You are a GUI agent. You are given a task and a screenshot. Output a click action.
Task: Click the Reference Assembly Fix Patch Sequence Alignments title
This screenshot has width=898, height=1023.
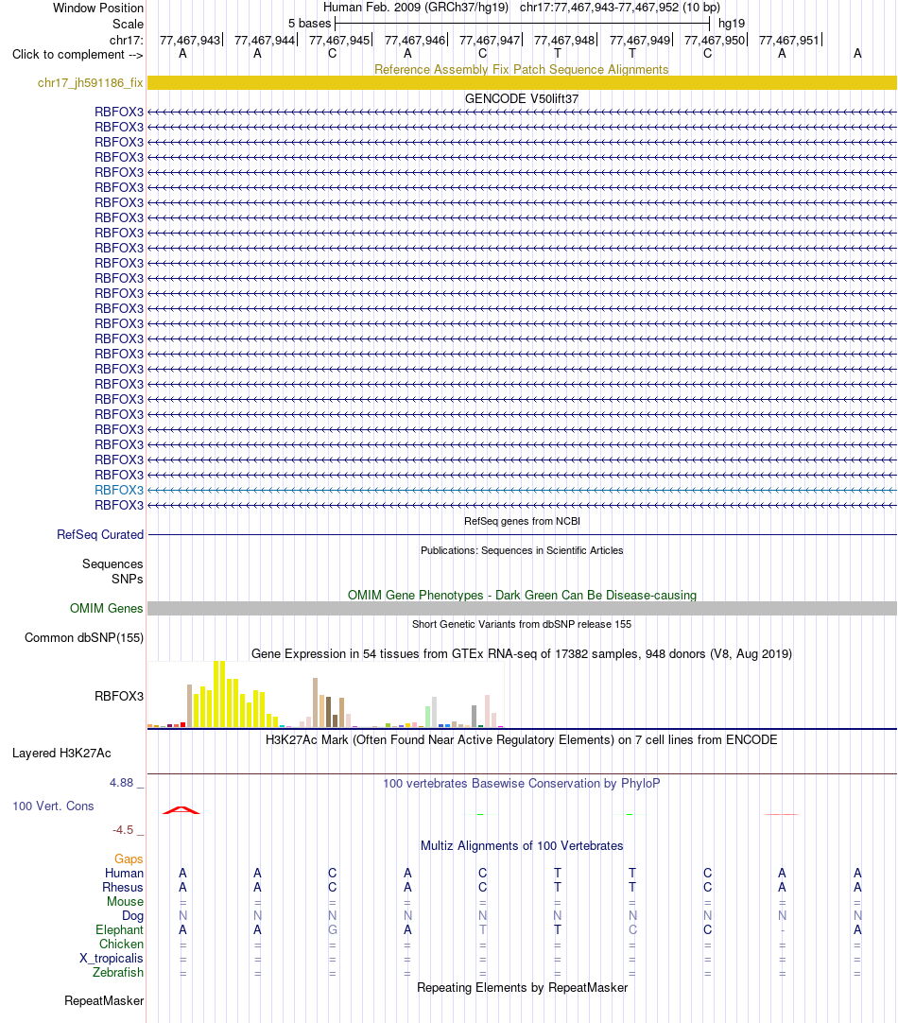521,69
